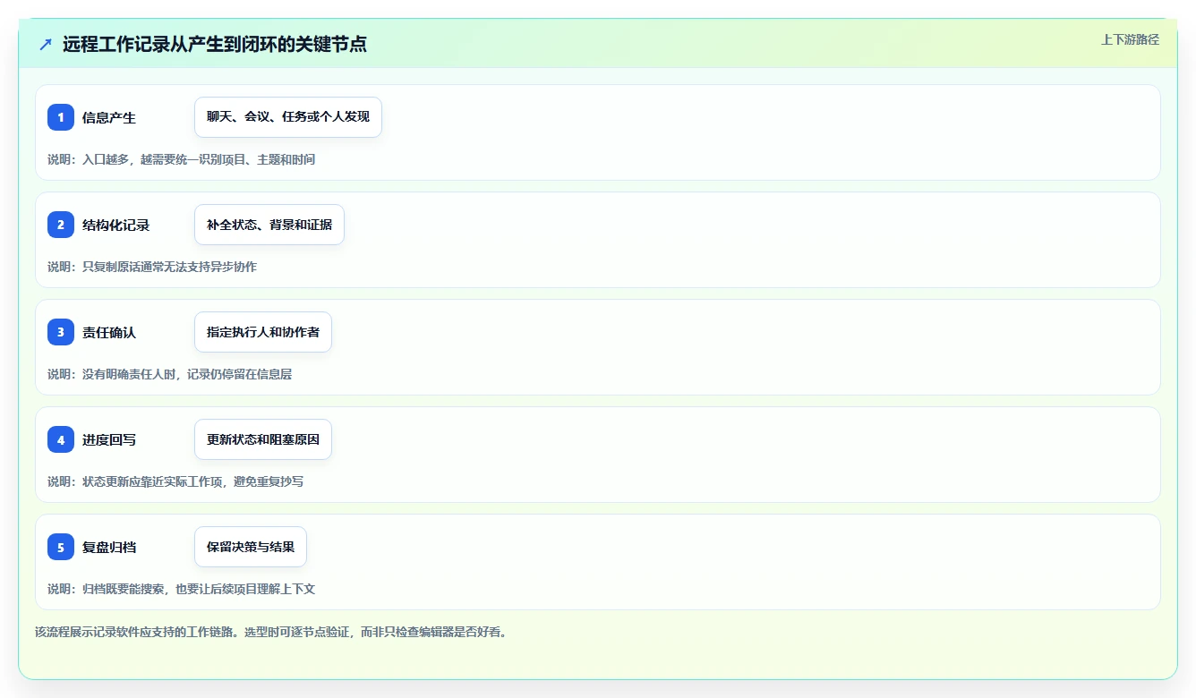Click the step 3 number badge

tap(61, 332)
